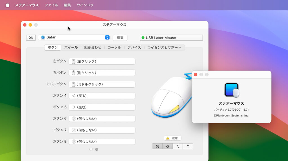
Task: Switch to the カーソル tab
Action: (x=114, y=47)
